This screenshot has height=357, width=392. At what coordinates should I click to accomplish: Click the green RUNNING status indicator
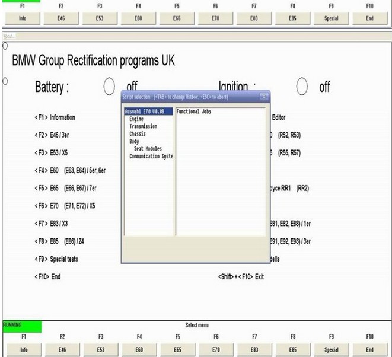22,327
